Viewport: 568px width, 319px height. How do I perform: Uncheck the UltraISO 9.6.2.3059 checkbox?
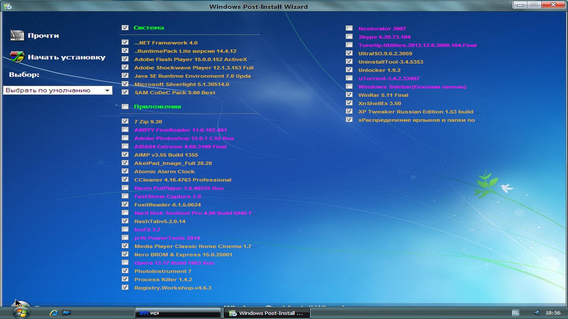(x=349, y=53)
